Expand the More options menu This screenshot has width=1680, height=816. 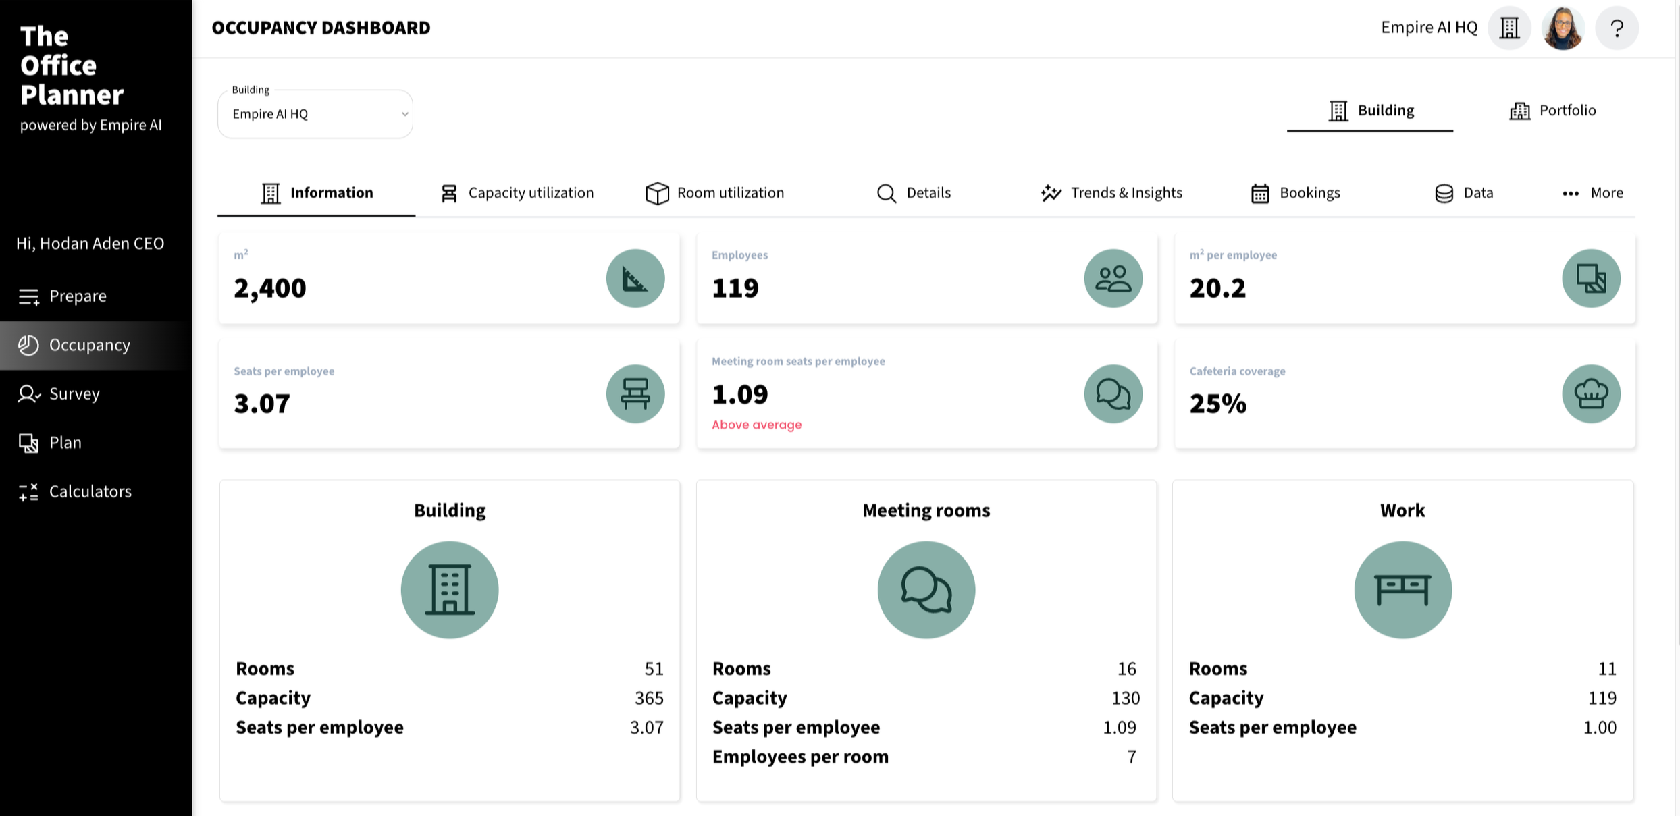tap(1592, 193)
